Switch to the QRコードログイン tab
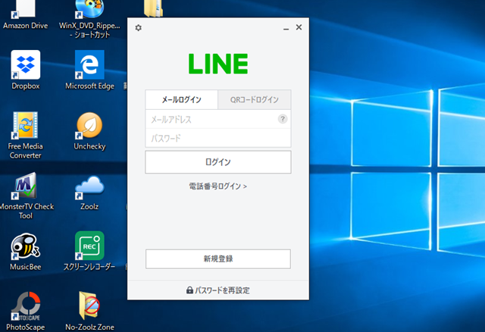 tap(255, 99)
